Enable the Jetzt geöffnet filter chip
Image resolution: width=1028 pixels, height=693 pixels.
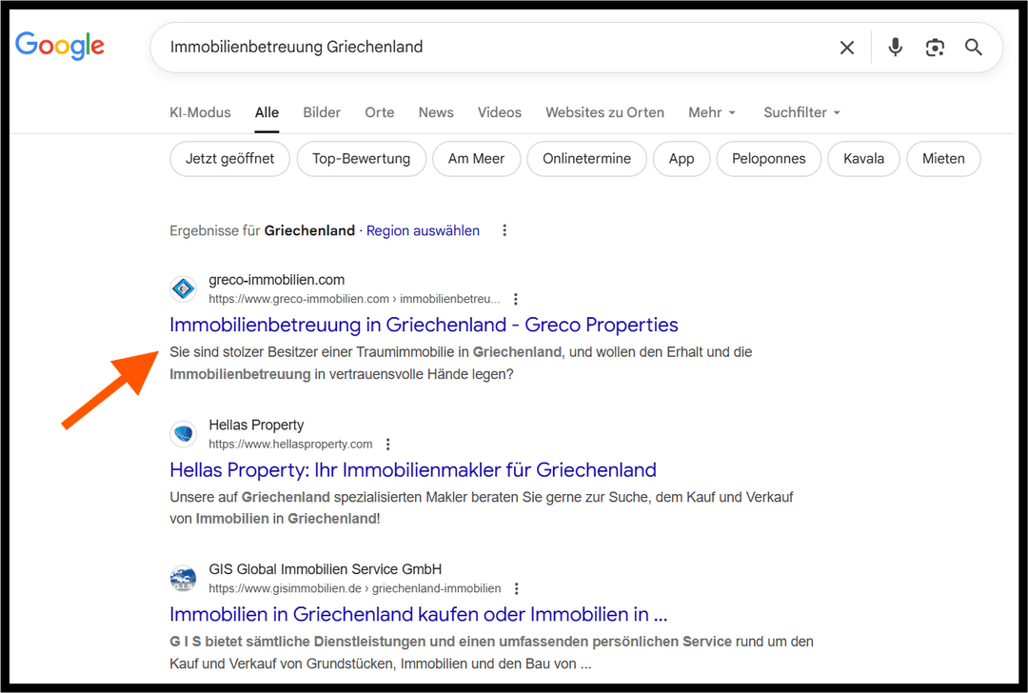point(229,159)
